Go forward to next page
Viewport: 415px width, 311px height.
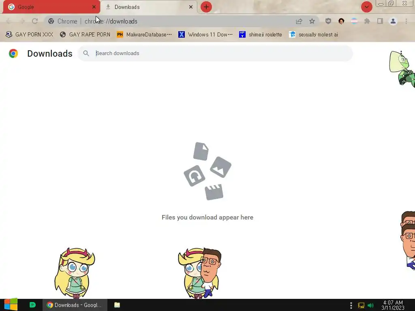22,21
